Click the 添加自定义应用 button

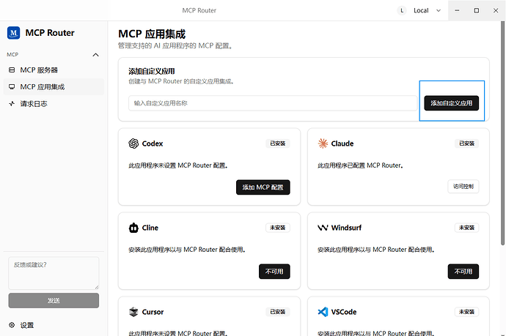(x=451, y=103)
